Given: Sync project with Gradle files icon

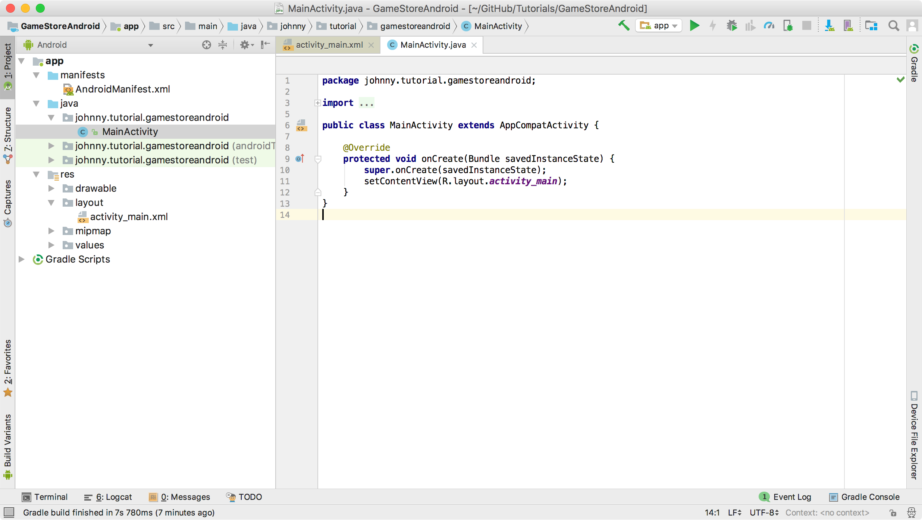Looking at the screenshot, I should [829, 26].
